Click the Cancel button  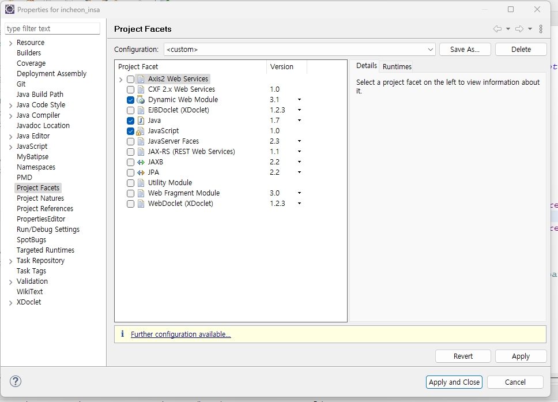515,382
